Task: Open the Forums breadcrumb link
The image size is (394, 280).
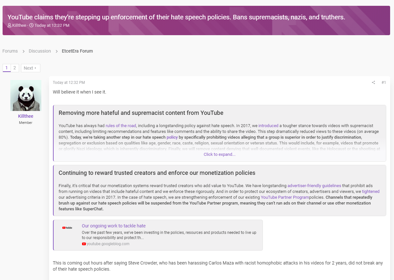Action: coord(10,51)
